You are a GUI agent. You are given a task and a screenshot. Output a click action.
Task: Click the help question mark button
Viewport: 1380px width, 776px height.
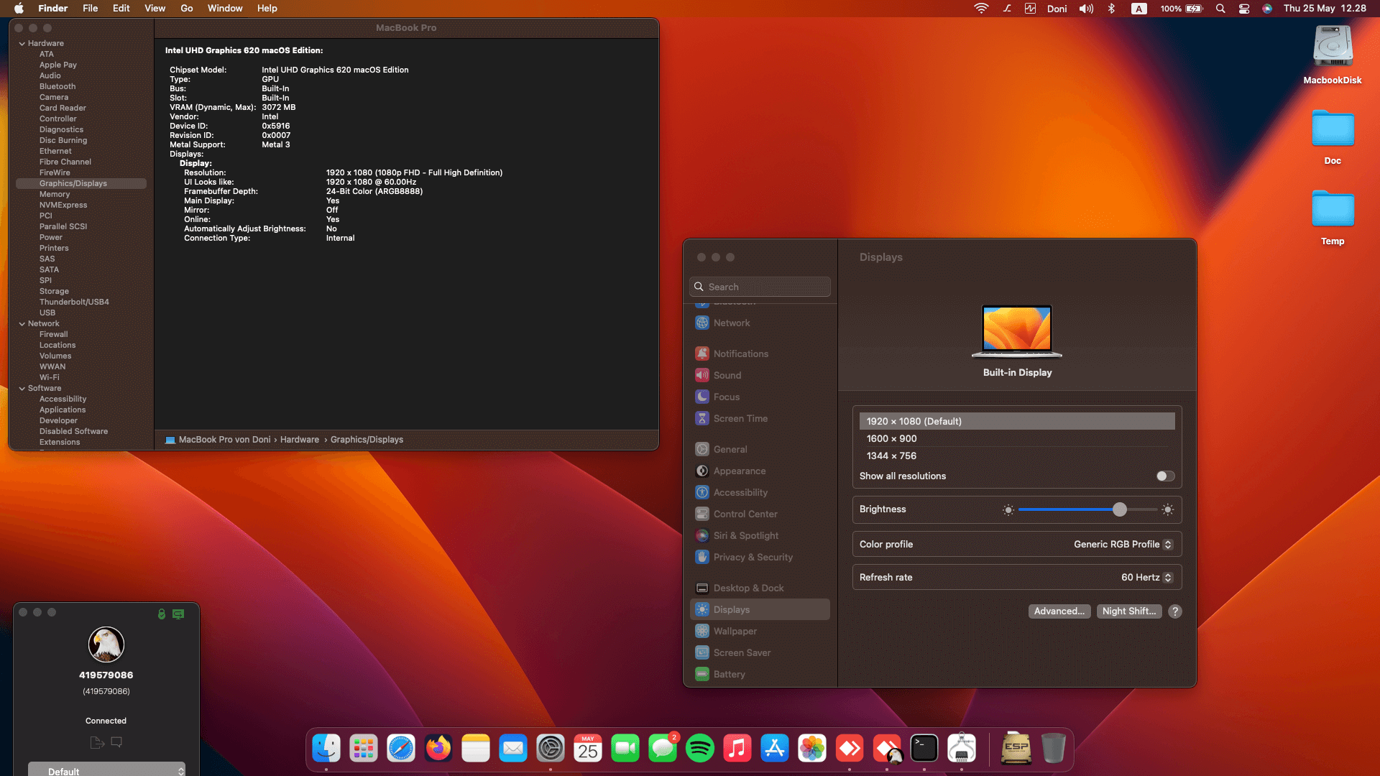click(1175, 611)
